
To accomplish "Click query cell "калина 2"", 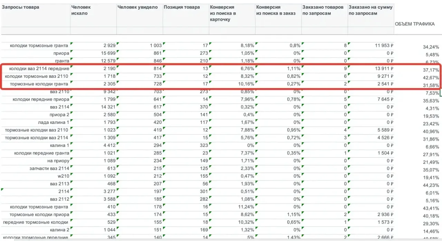I will pos(60,230).
